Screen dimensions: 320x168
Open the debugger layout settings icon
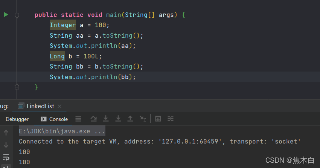[x=78, y=119]
